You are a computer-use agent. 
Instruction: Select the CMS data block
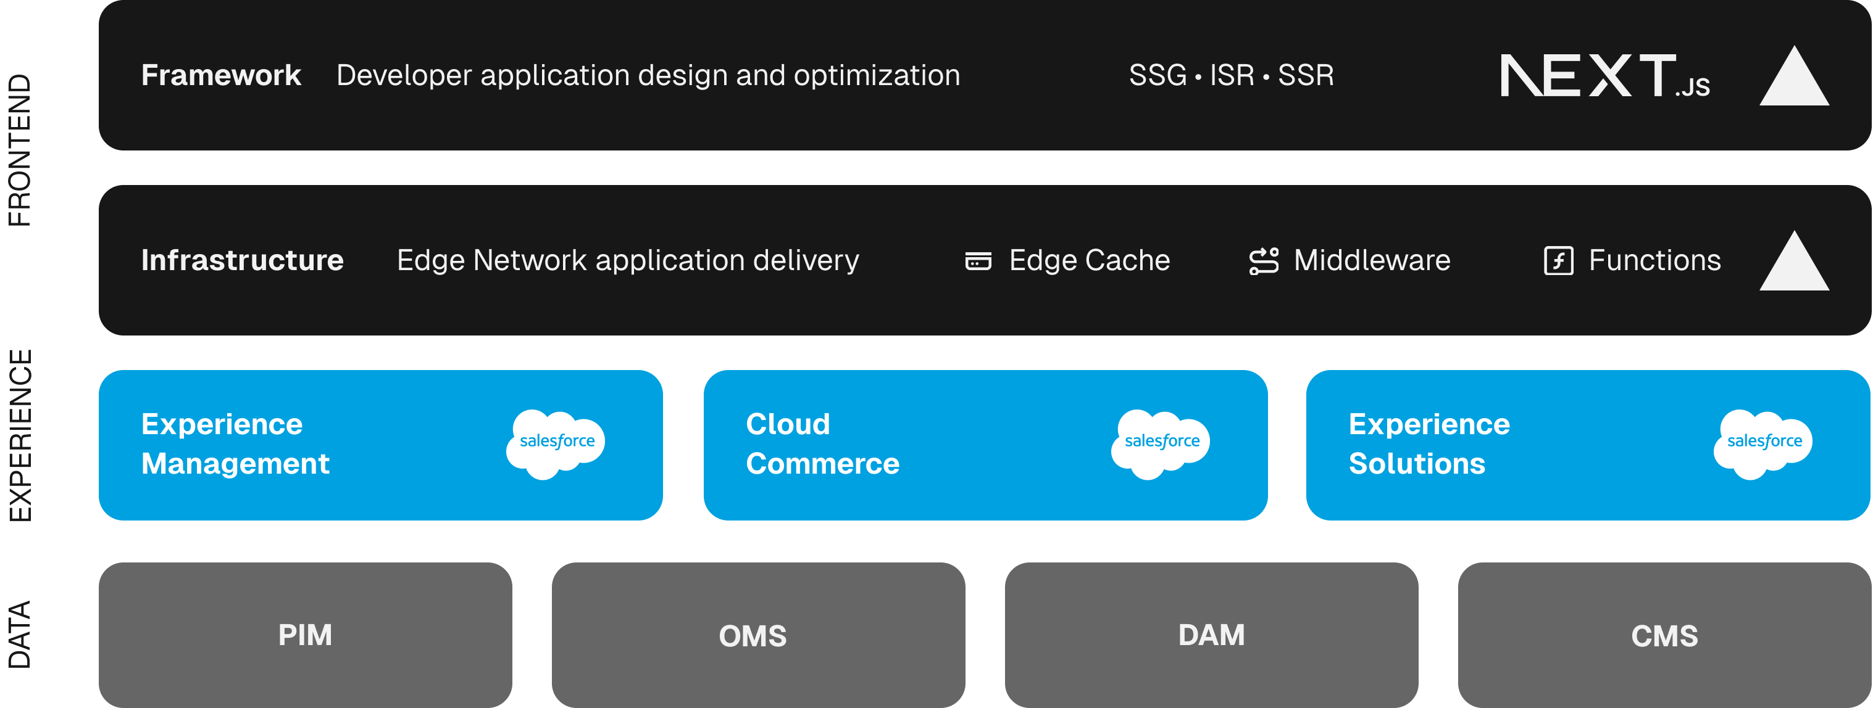(x=1664, y=635)
